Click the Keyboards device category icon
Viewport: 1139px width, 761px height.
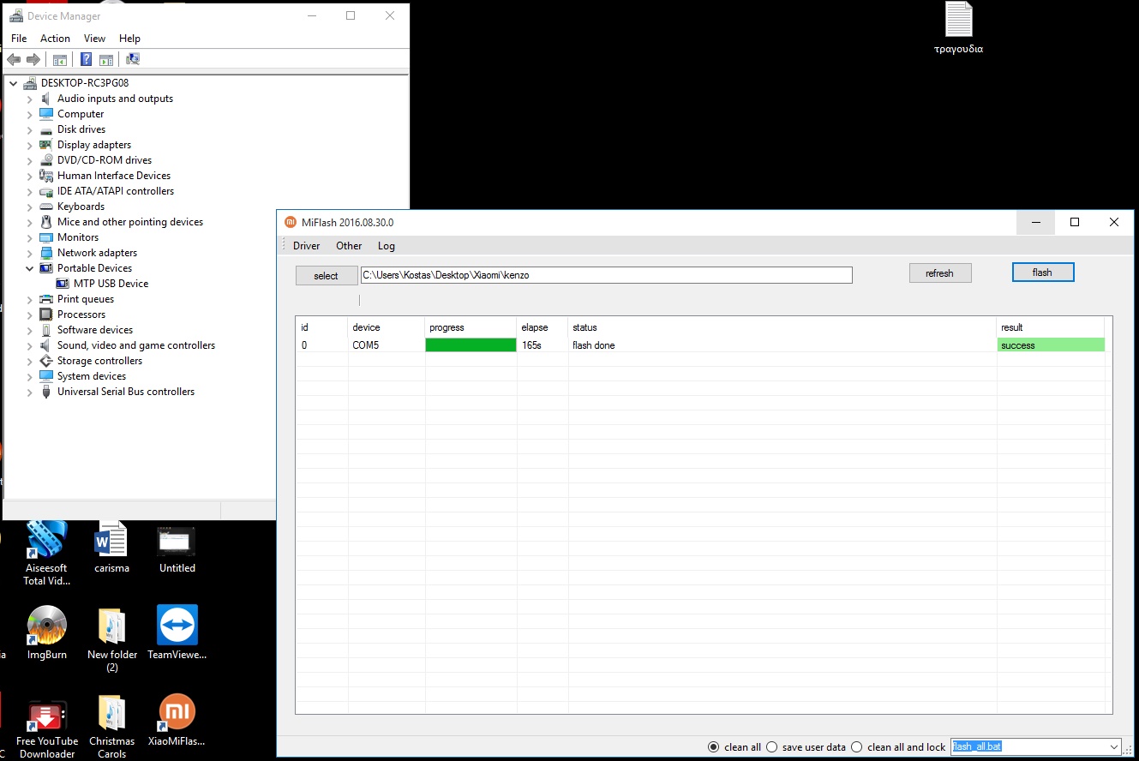pyautogui.click(x=46, y=207)
